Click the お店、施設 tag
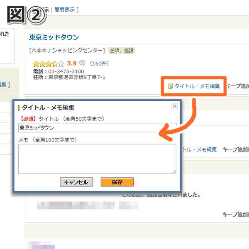This screenshot has height=249, width=249. point(122,51)
